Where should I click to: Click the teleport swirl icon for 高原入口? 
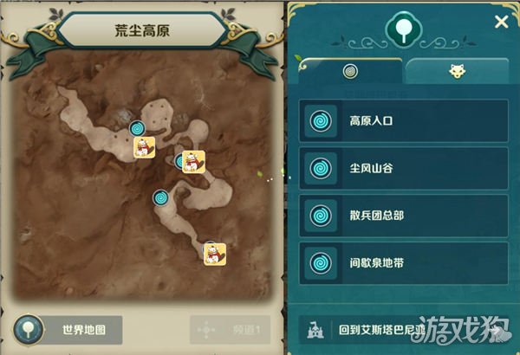(x=321, y=121)
